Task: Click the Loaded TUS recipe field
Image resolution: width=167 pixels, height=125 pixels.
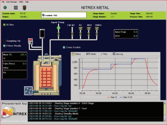Action: tap(64, 15)
